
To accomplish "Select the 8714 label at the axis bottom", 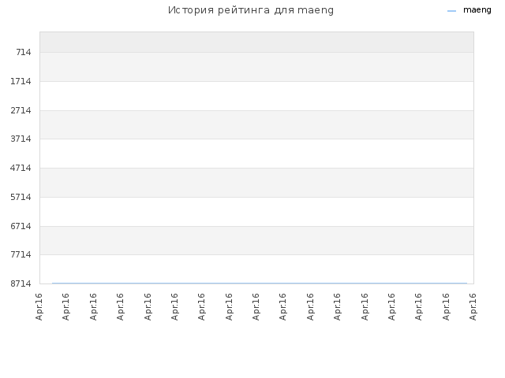I will coord(21,283).
